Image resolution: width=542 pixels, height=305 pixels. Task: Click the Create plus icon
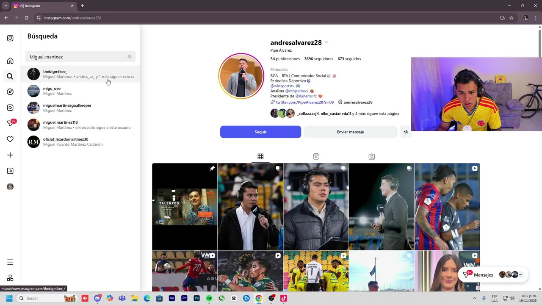[10, 155]
